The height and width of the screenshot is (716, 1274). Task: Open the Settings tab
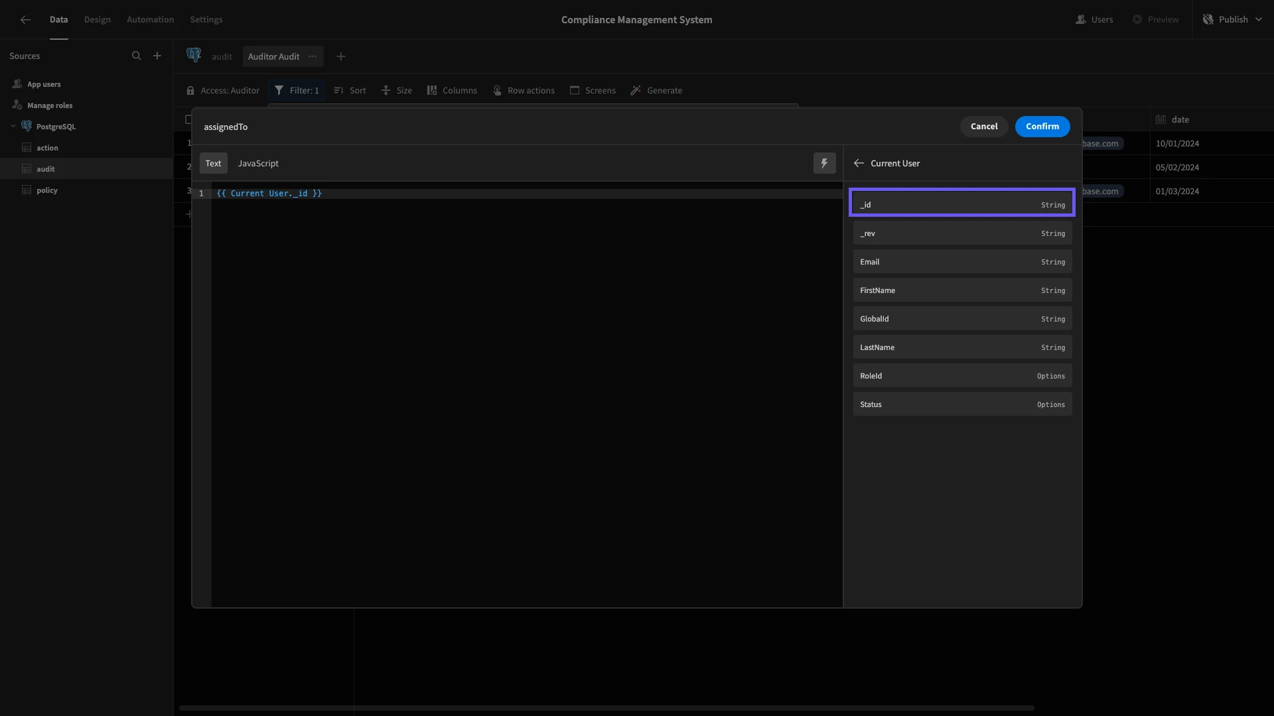click(206, 20)
